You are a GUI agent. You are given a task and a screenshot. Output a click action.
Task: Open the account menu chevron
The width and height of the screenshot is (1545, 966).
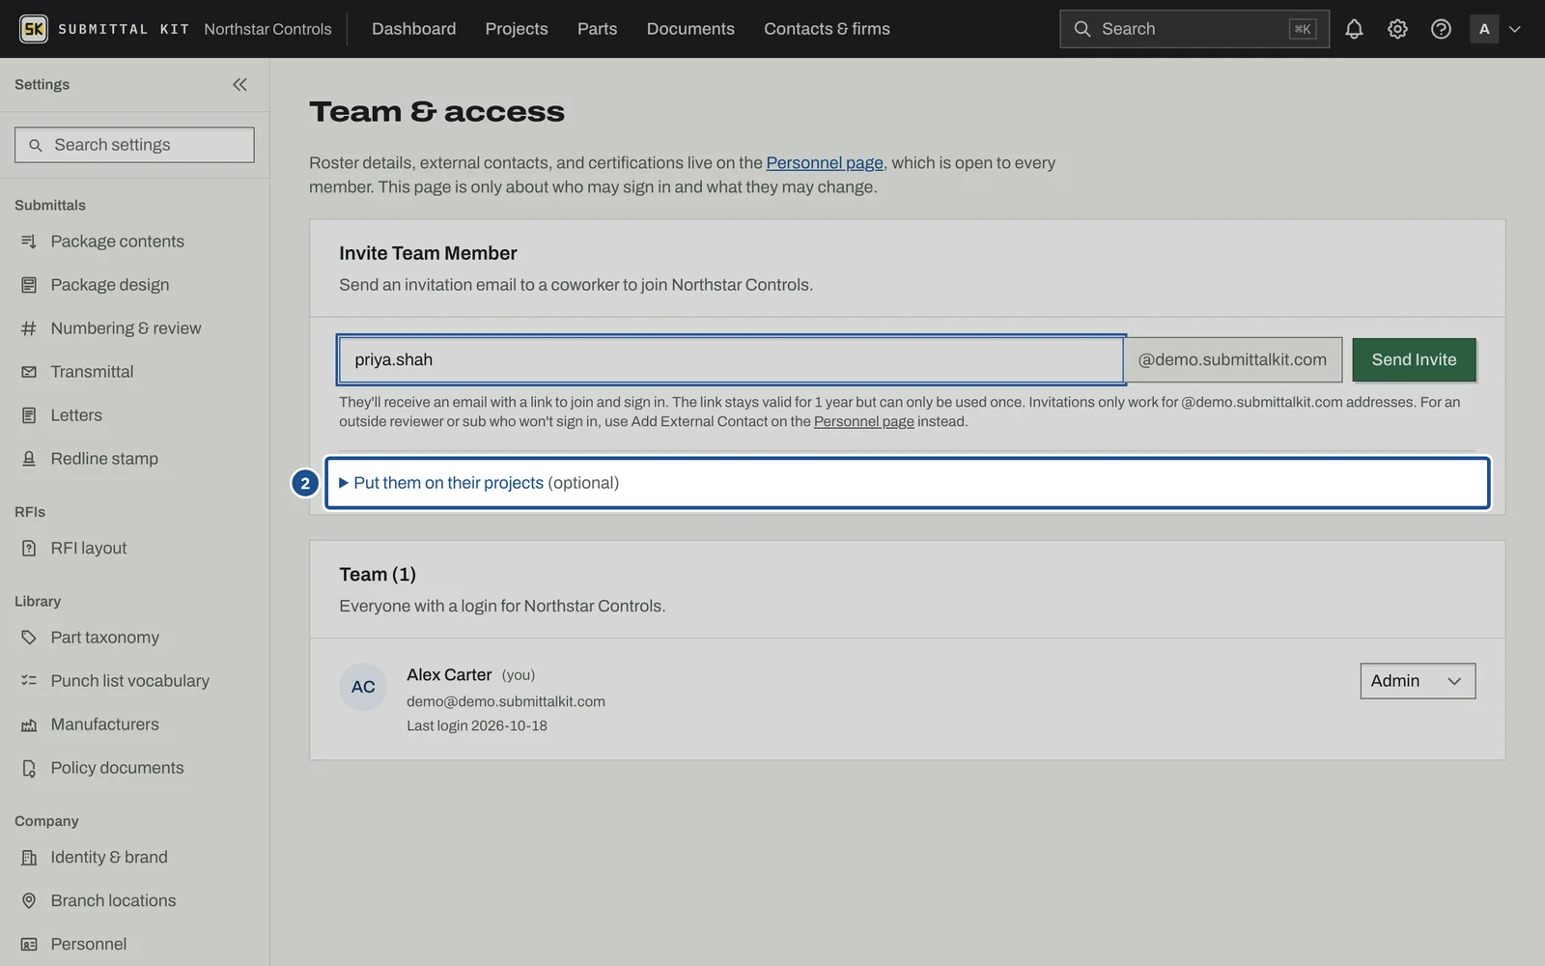pos(1515,29)
